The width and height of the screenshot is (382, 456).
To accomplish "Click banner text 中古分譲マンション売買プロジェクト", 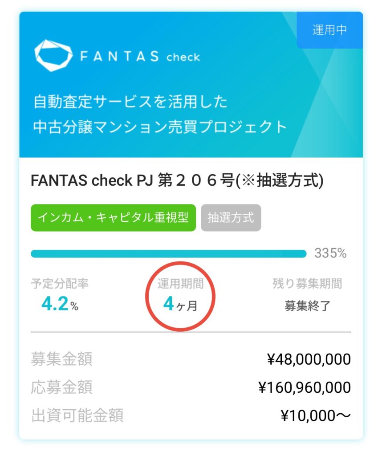I will pos(160,127).
